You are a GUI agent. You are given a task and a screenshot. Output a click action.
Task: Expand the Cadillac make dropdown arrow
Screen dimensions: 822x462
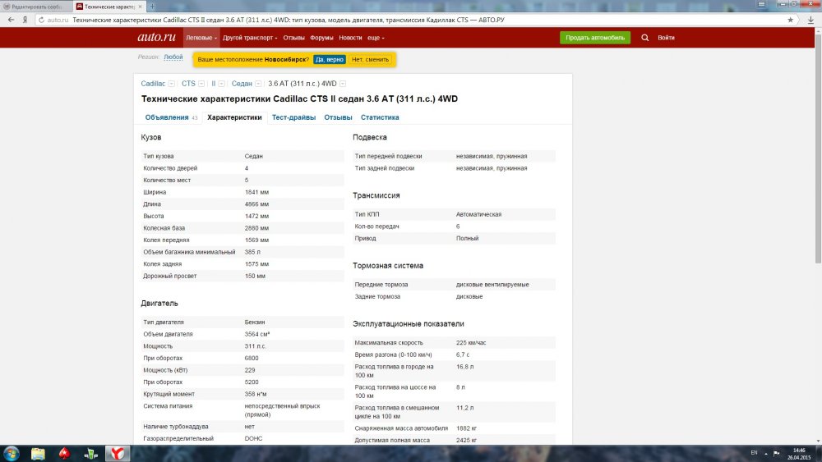tap(172, 84)
